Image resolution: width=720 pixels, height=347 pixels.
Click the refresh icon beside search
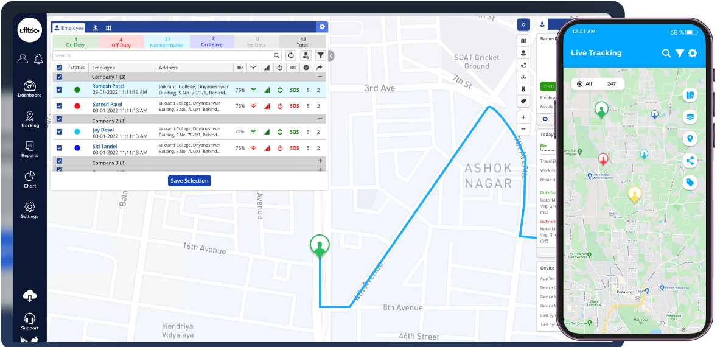coord(291,55)
